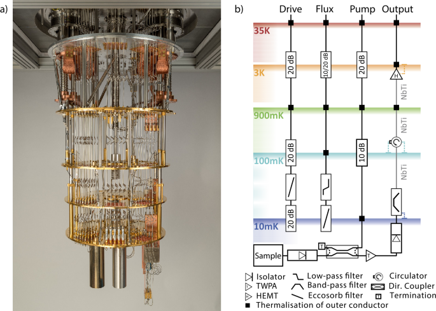Screen dimensions: 436x311
Task: Click the band-pass filter on Output line
Action: pyautogui.click(x=396, y=200)
